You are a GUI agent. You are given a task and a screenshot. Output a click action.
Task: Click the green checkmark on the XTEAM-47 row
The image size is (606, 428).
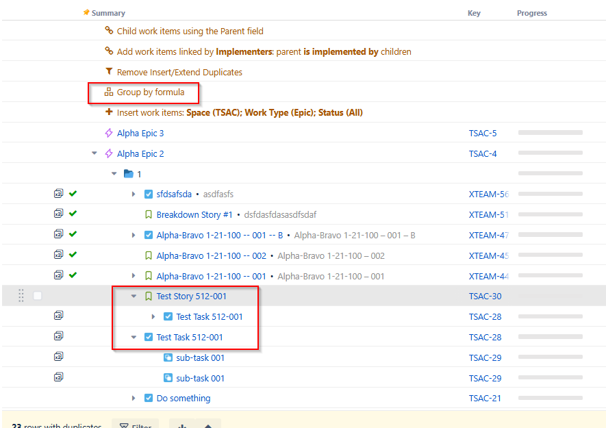73,234
